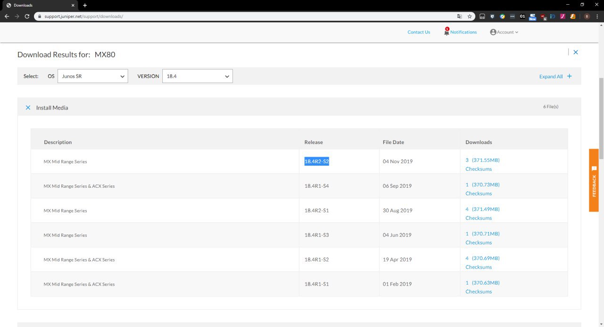Open the VERSION dropdown 18.4
Image resolution: width=604 pixels, height=327 pixels.
(197, 76)
